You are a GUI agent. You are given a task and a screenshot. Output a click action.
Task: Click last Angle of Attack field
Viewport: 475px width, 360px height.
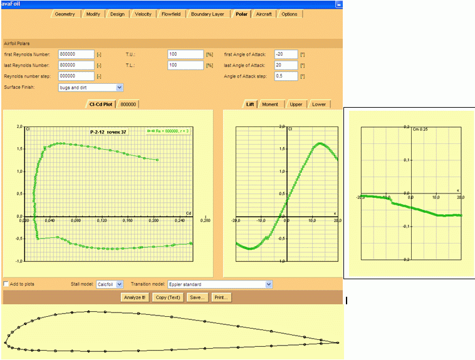(x=286, y=65)
